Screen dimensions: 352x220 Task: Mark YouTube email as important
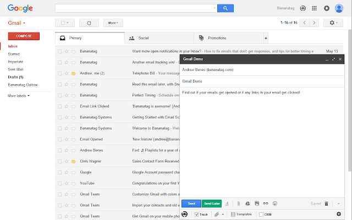[73, 183]
